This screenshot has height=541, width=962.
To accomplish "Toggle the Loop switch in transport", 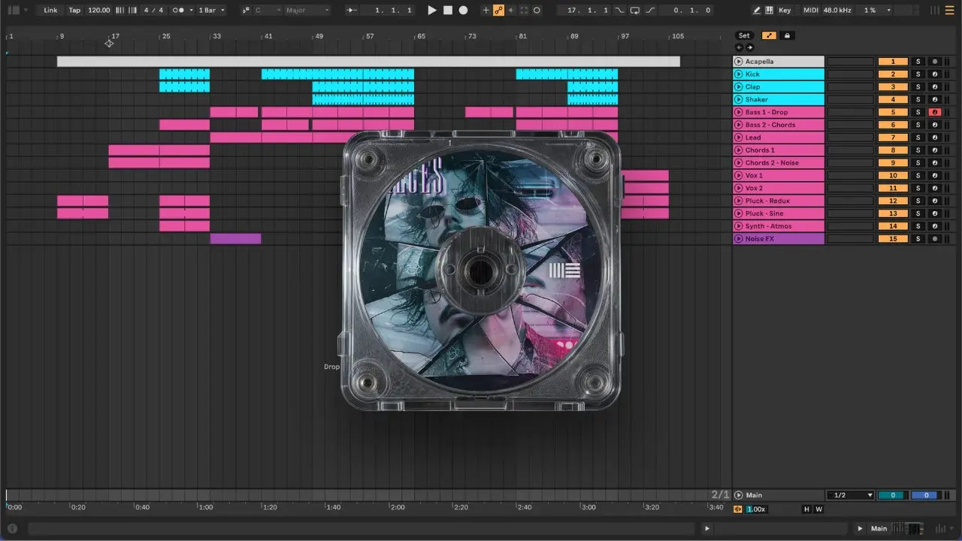I will tap(635, 11).
